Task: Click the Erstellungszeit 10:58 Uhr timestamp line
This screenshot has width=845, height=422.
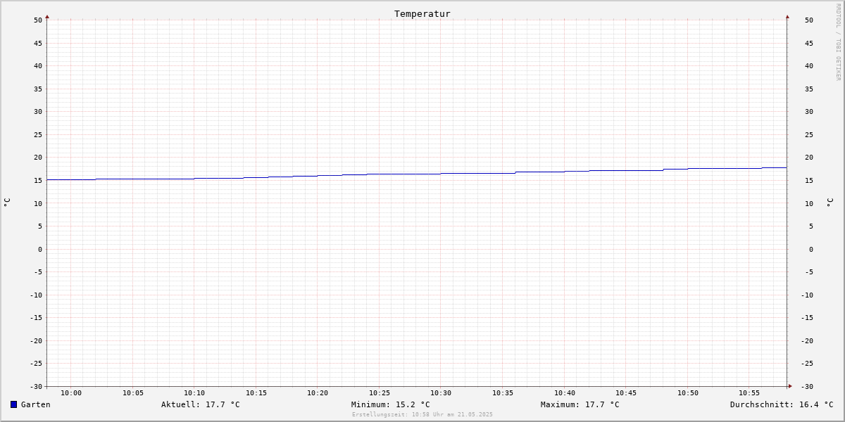Action: 423,414
